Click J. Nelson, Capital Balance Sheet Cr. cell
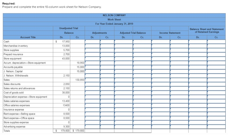The image size is (228, 135). [216, 71]
